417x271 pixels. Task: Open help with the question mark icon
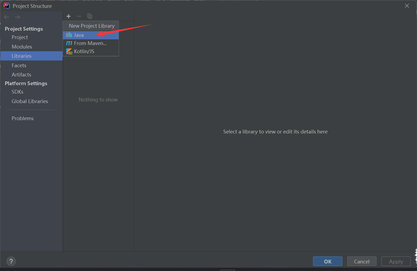coord(11,261)
